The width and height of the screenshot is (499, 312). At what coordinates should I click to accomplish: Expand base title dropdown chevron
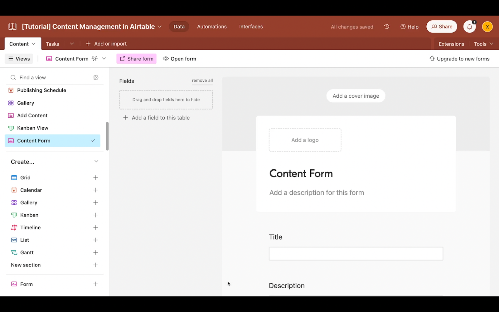(160, 27)
